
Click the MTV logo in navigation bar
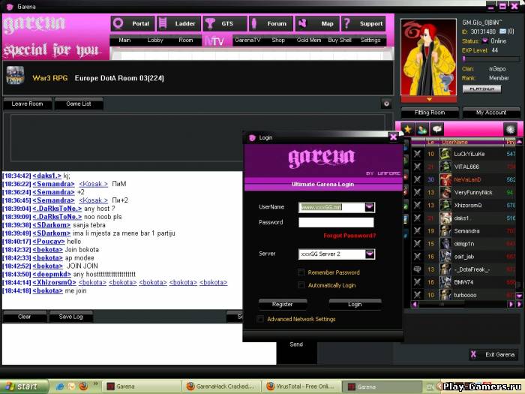click(214, 41)
